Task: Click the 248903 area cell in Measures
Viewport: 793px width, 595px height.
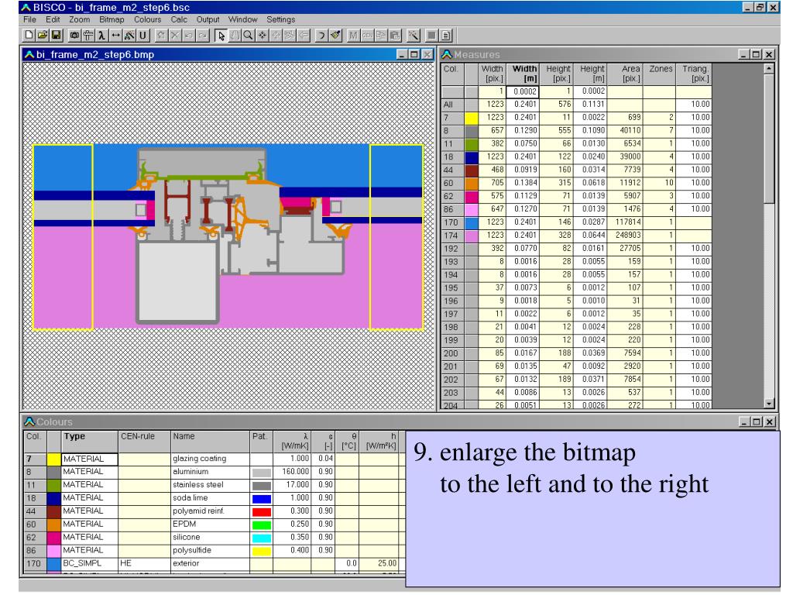Action: point(625,236)
